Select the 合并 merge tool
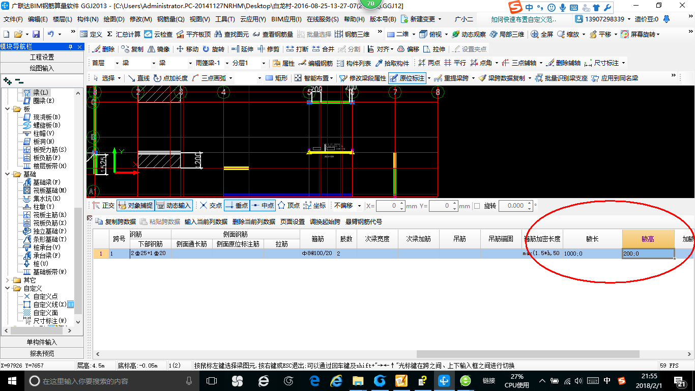The image size is (695, 391). coord(323,49)
